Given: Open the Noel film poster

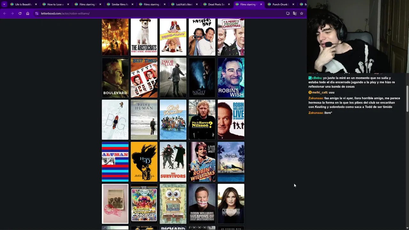Looking at the screenshot, I should 115,37.
